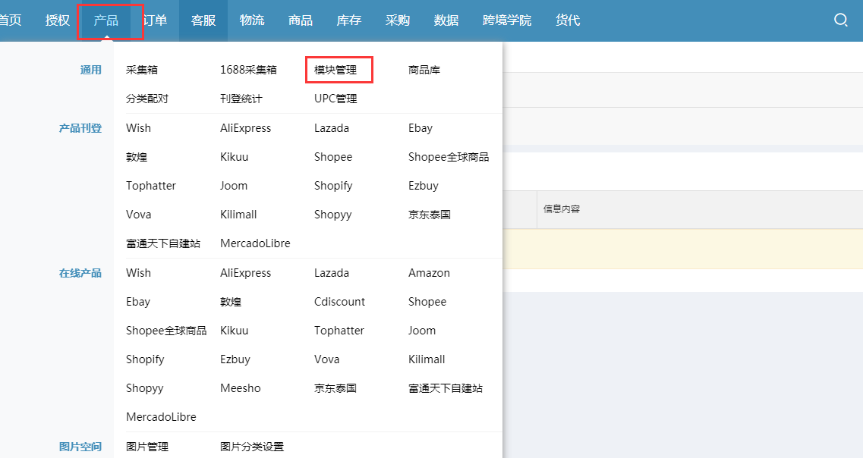863x458 pixels.
Task: Open 富通天下自建站 in the 在线产品 section
Action: tap(446, 389)
